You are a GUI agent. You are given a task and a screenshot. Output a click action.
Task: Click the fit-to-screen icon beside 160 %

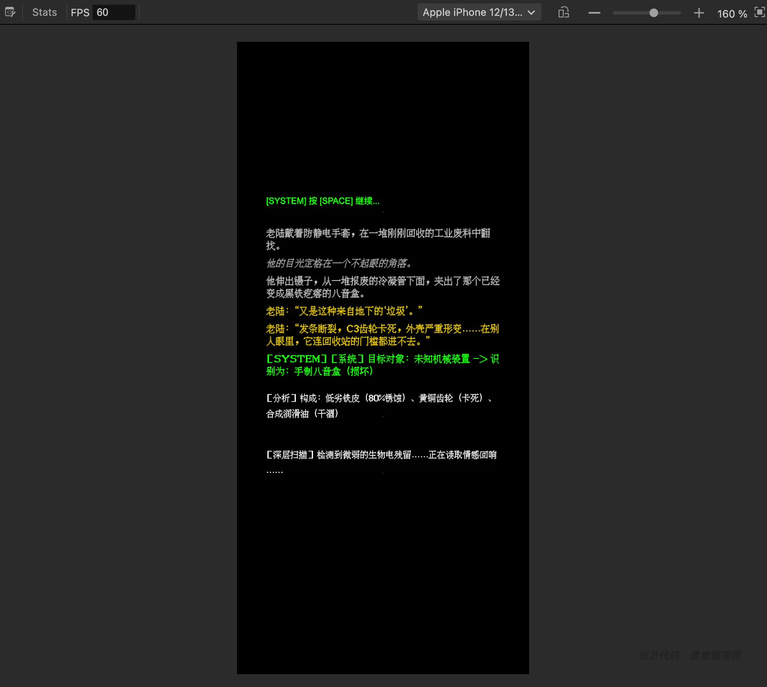pyautogui.click(x=759, y=12)
